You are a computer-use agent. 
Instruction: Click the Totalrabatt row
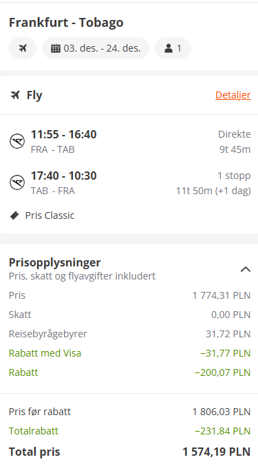[129, 431]
